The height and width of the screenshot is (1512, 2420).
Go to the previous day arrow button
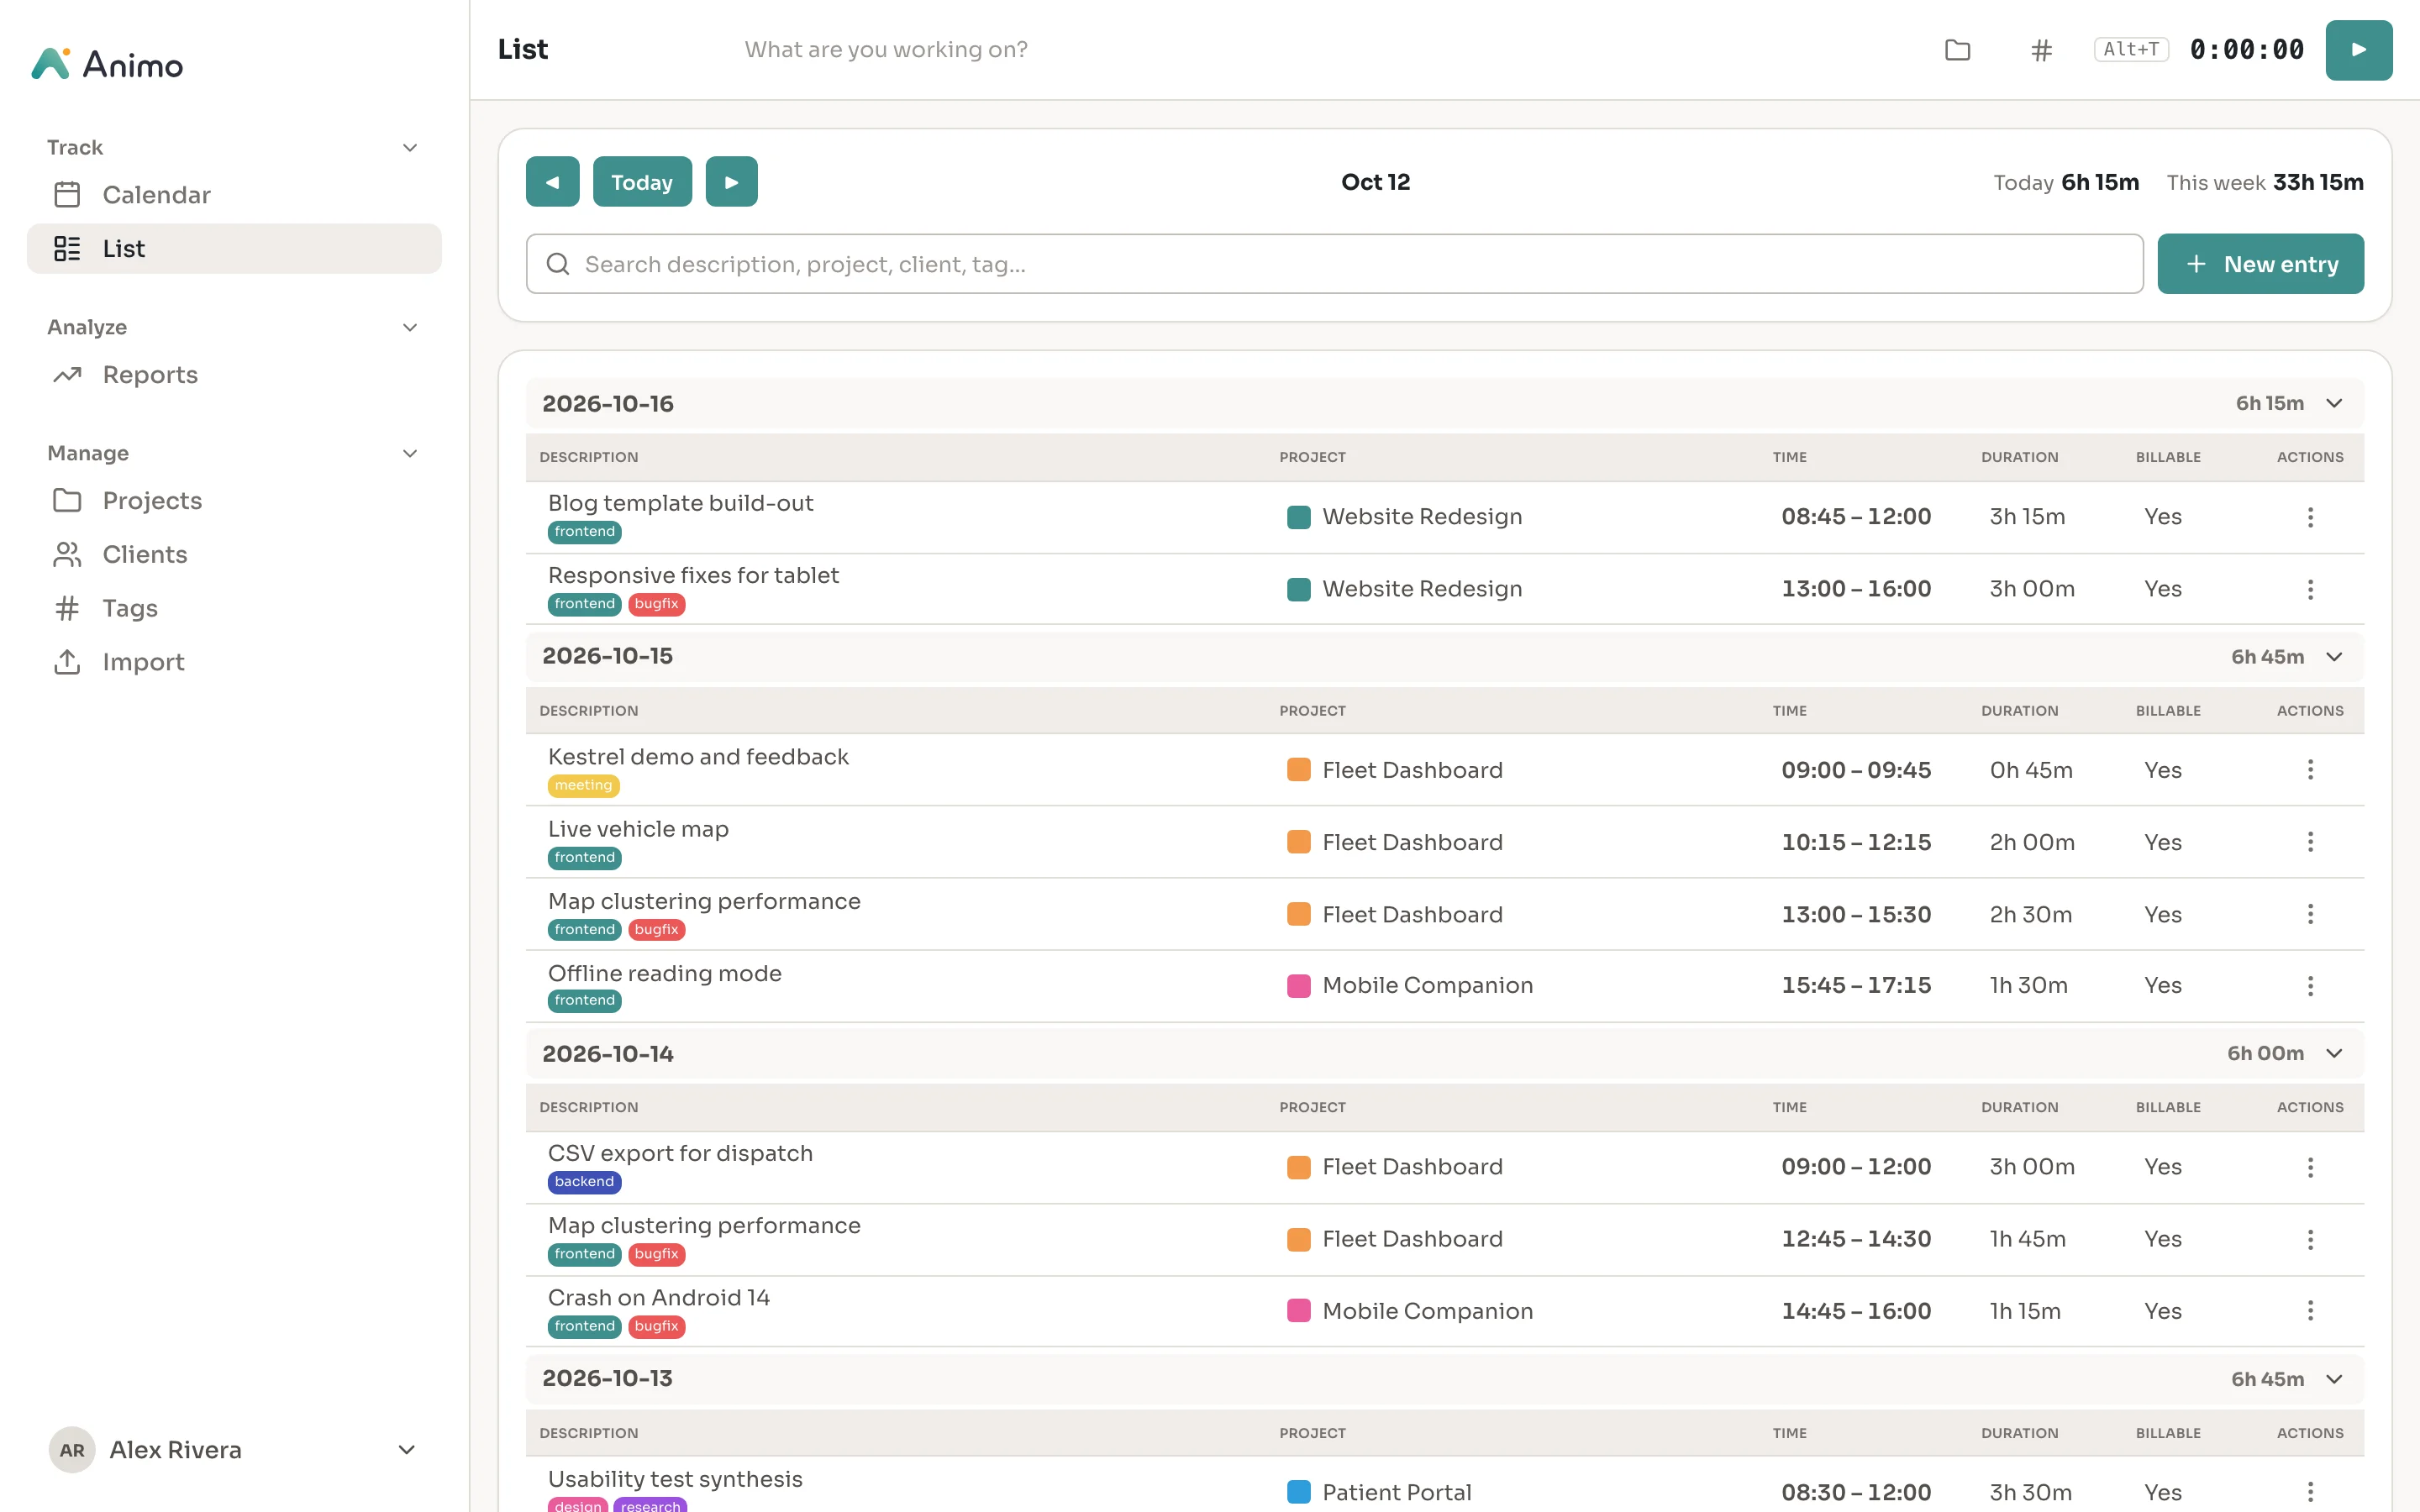[x=552, y=182]
